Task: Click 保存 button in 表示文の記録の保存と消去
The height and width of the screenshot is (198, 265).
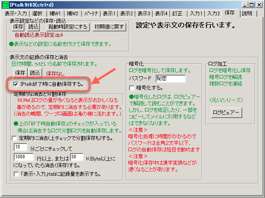Action: point(20,73)
